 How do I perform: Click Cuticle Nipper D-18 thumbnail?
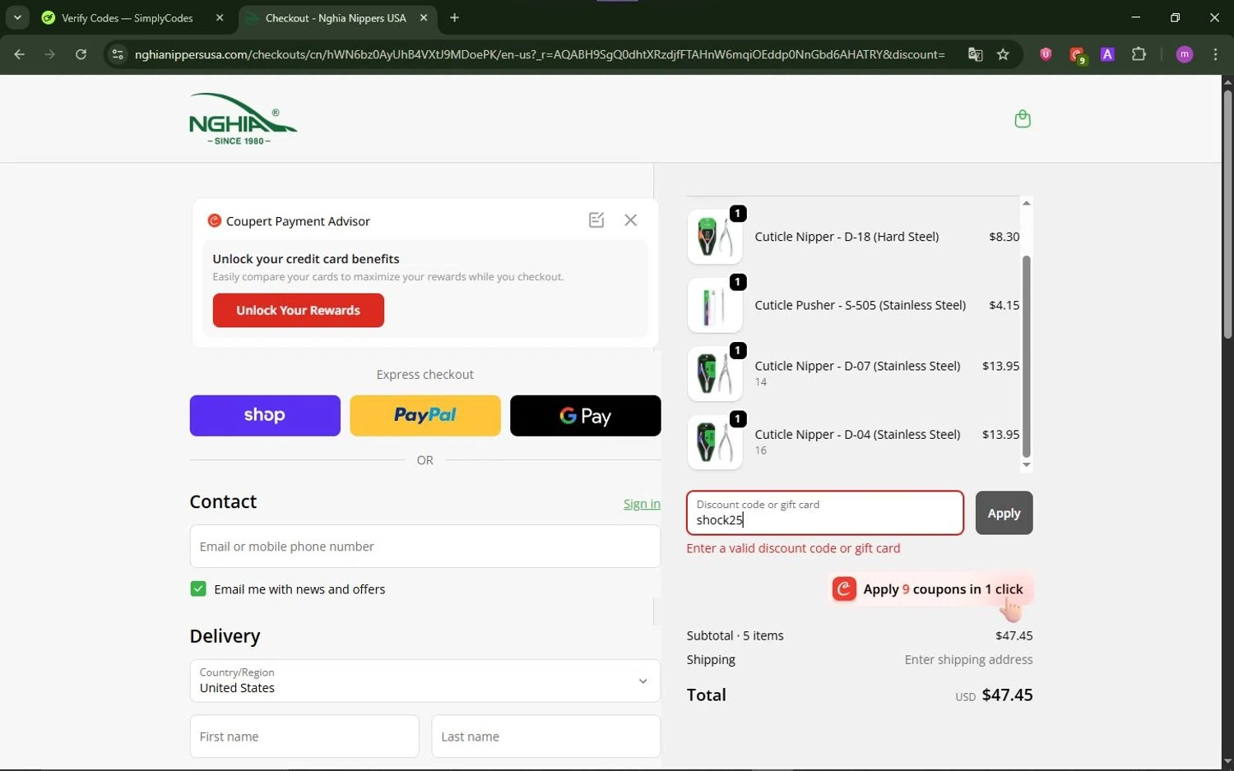click(715, 237)
